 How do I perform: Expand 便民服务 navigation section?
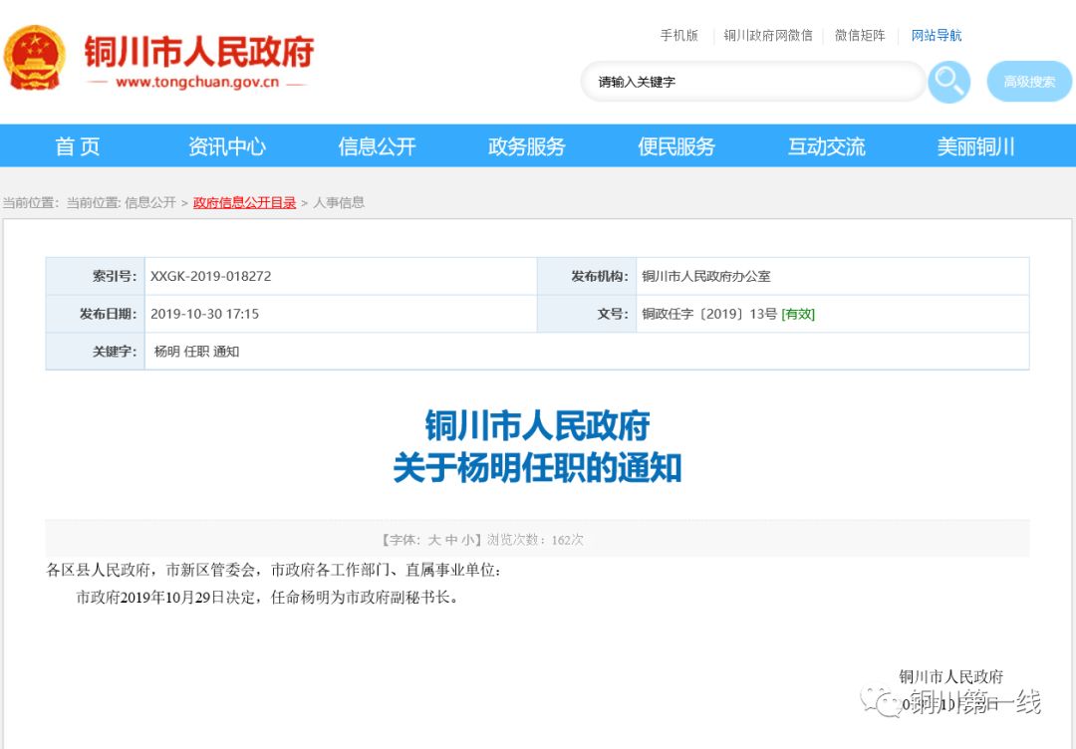click(675, 145)
